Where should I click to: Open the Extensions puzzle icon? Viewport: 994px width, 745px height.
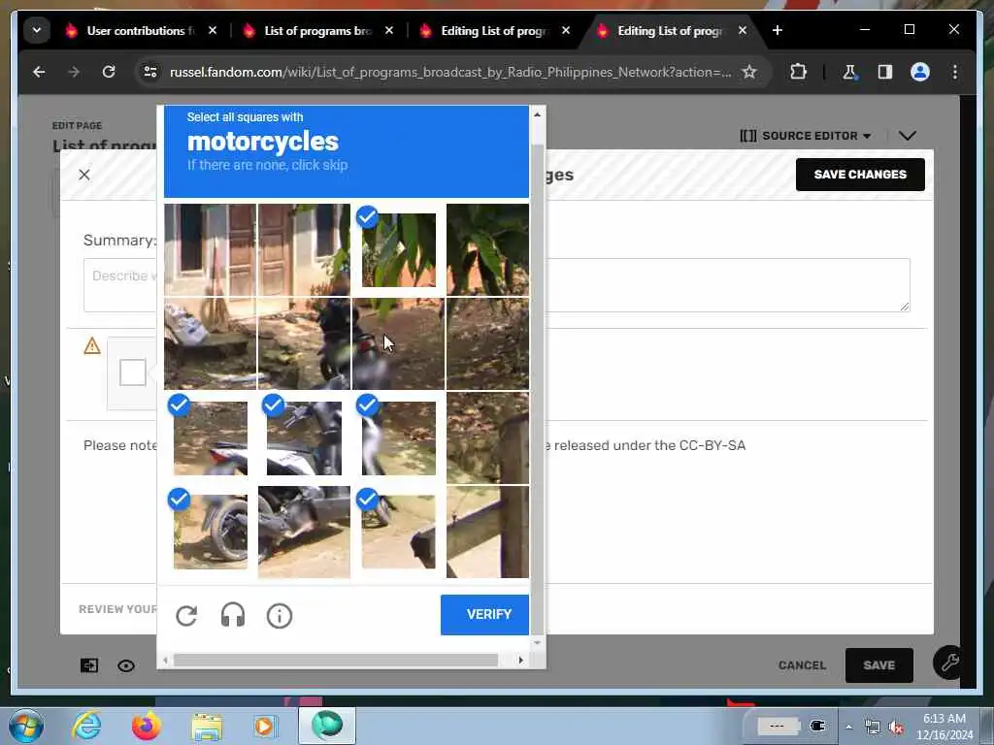click(798, 72)
